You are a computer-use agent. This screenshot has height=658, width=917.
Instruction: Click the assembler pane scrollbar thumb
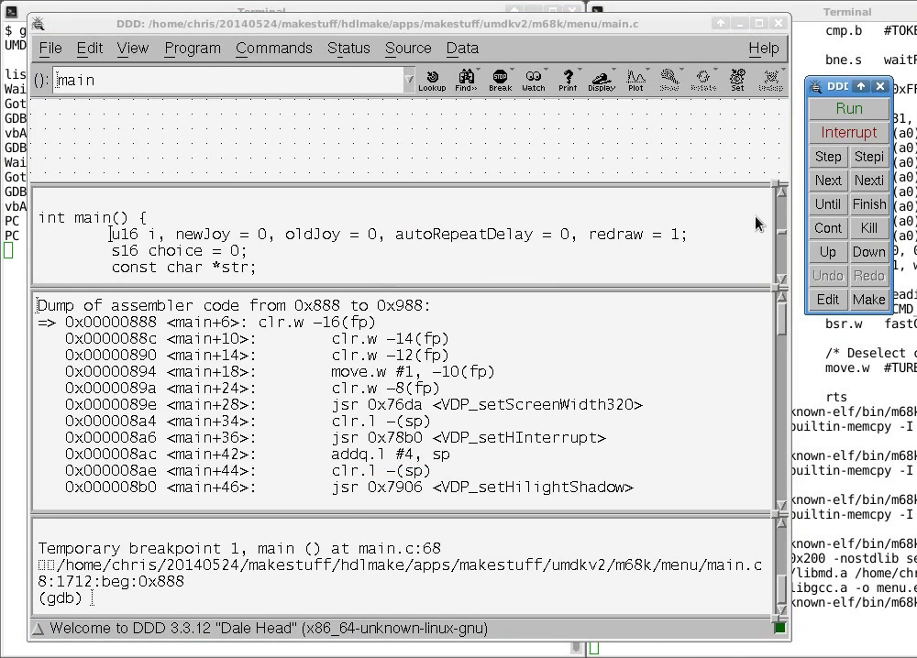click(781, 319)
